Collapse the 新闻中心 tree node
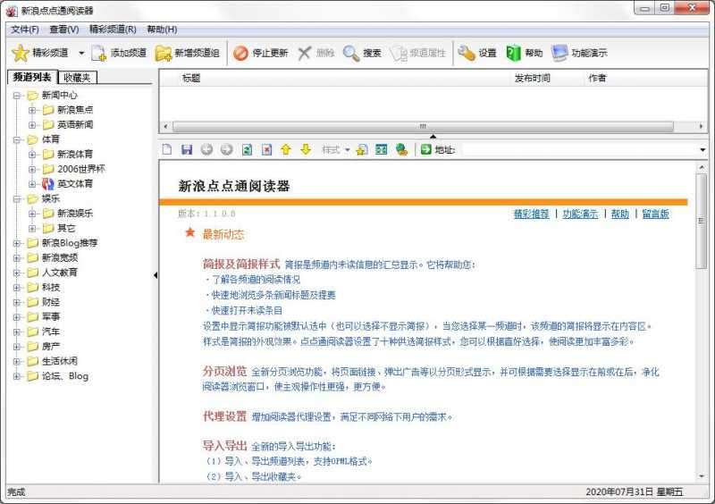This screenshot has width=715, height=504. 17,96
